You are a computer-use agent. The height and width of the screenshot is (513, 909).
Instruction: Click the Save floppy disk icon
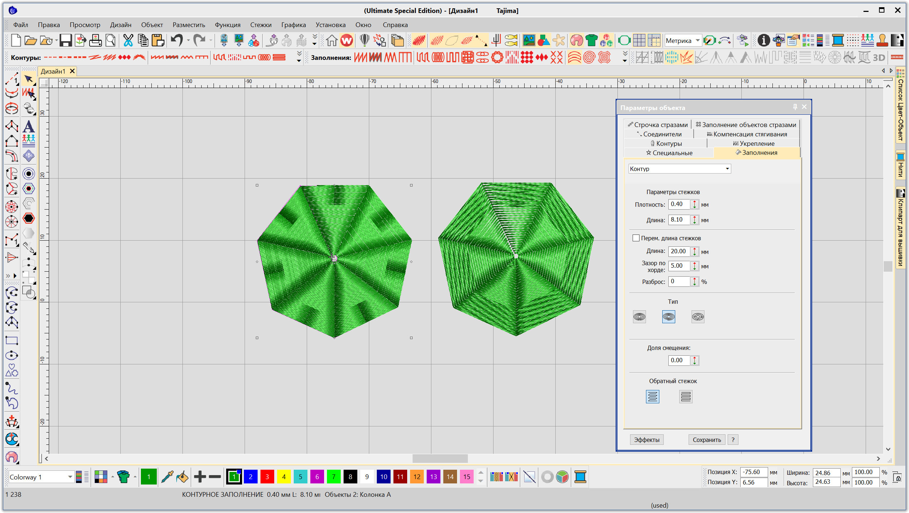[x=65, y=40]
